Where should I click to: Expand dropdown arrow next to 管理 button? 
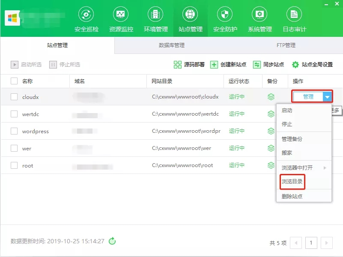[x=327, y=97]
